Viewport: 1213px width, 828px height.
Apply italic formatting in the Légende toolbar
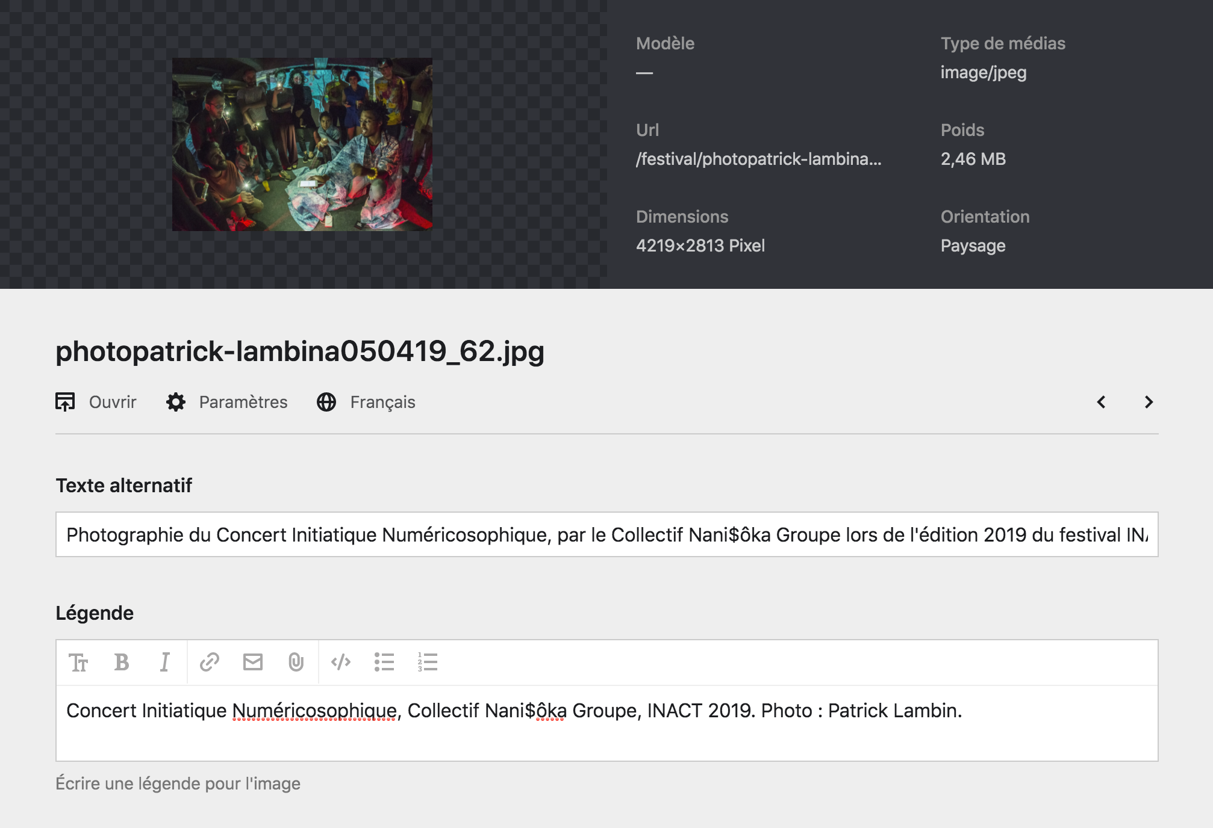click(165, 663)
